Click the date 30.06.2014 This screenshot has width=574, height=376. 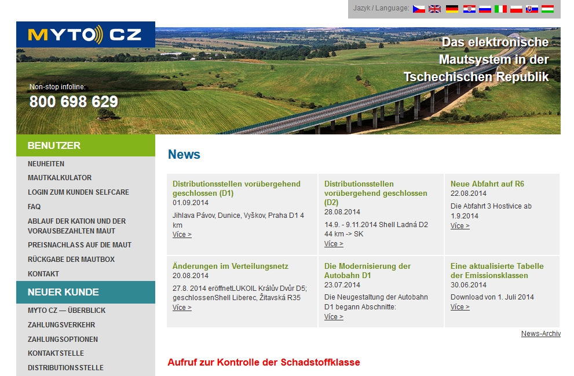(468, 284)
